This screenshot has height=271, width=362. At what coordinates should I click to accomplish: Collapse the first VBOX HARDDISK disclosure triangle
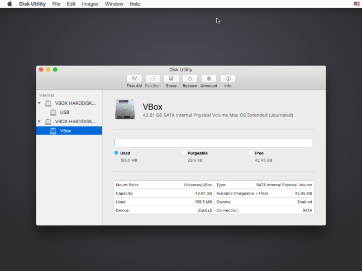(x=39, y=103)
